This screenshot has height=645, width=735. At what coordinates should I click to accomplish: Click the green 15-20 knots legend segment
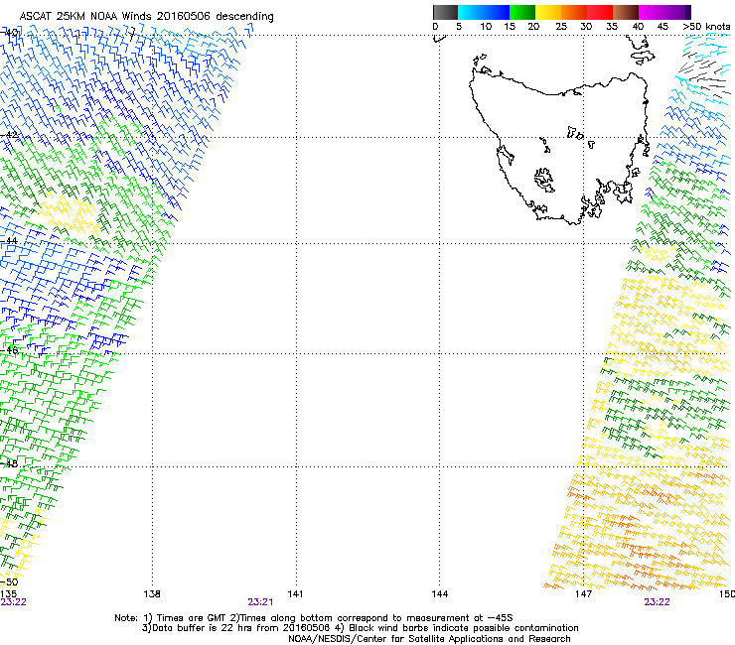click(522, 12)
